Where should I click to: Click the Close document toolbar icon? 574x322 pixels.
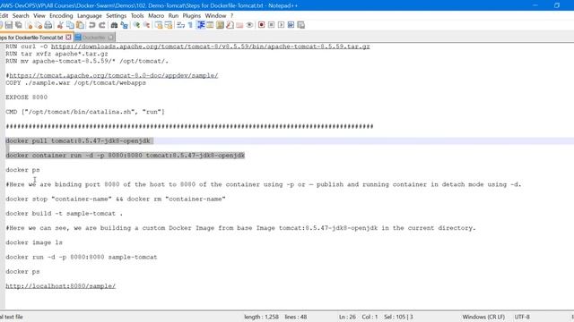(29, 25)
